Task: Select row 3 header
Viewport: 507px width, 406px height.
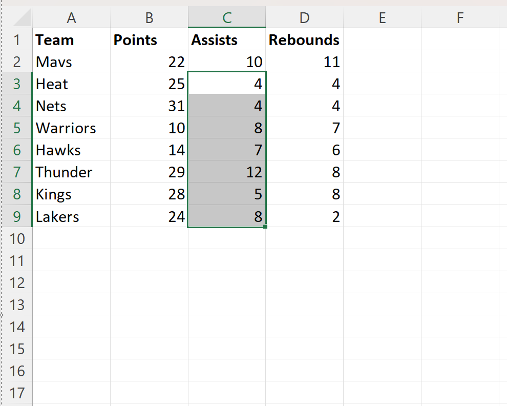Action: [x=17, y=84]
